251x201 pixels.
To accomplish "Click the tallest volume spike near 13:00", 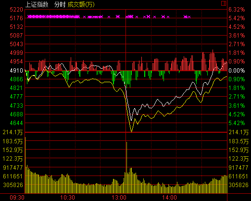I will 126,167.
